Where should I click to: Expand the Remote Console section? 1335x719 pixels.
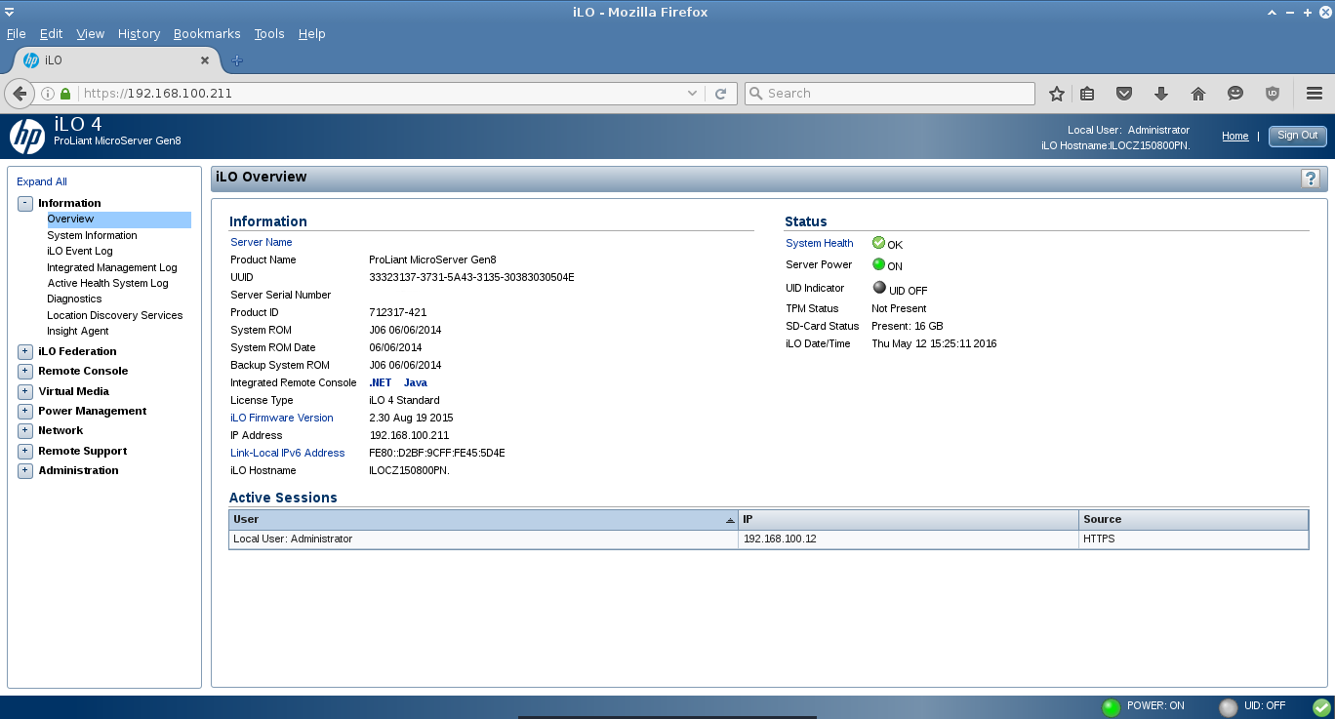point(25,371)
